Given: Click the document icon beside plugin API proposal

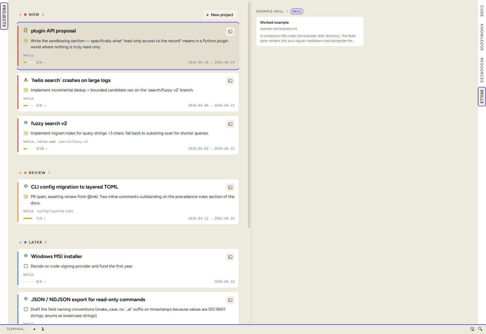Looking at the screenshot, I should [26, 30].
